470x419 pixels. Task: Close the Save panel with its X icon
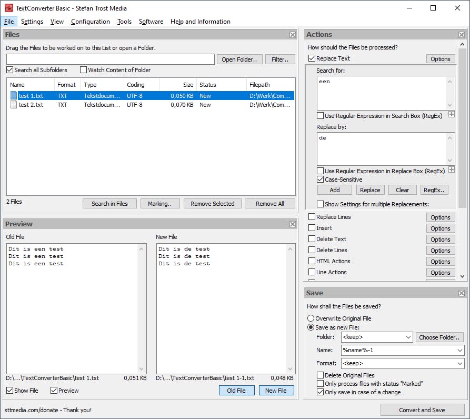tap(462, 293)
